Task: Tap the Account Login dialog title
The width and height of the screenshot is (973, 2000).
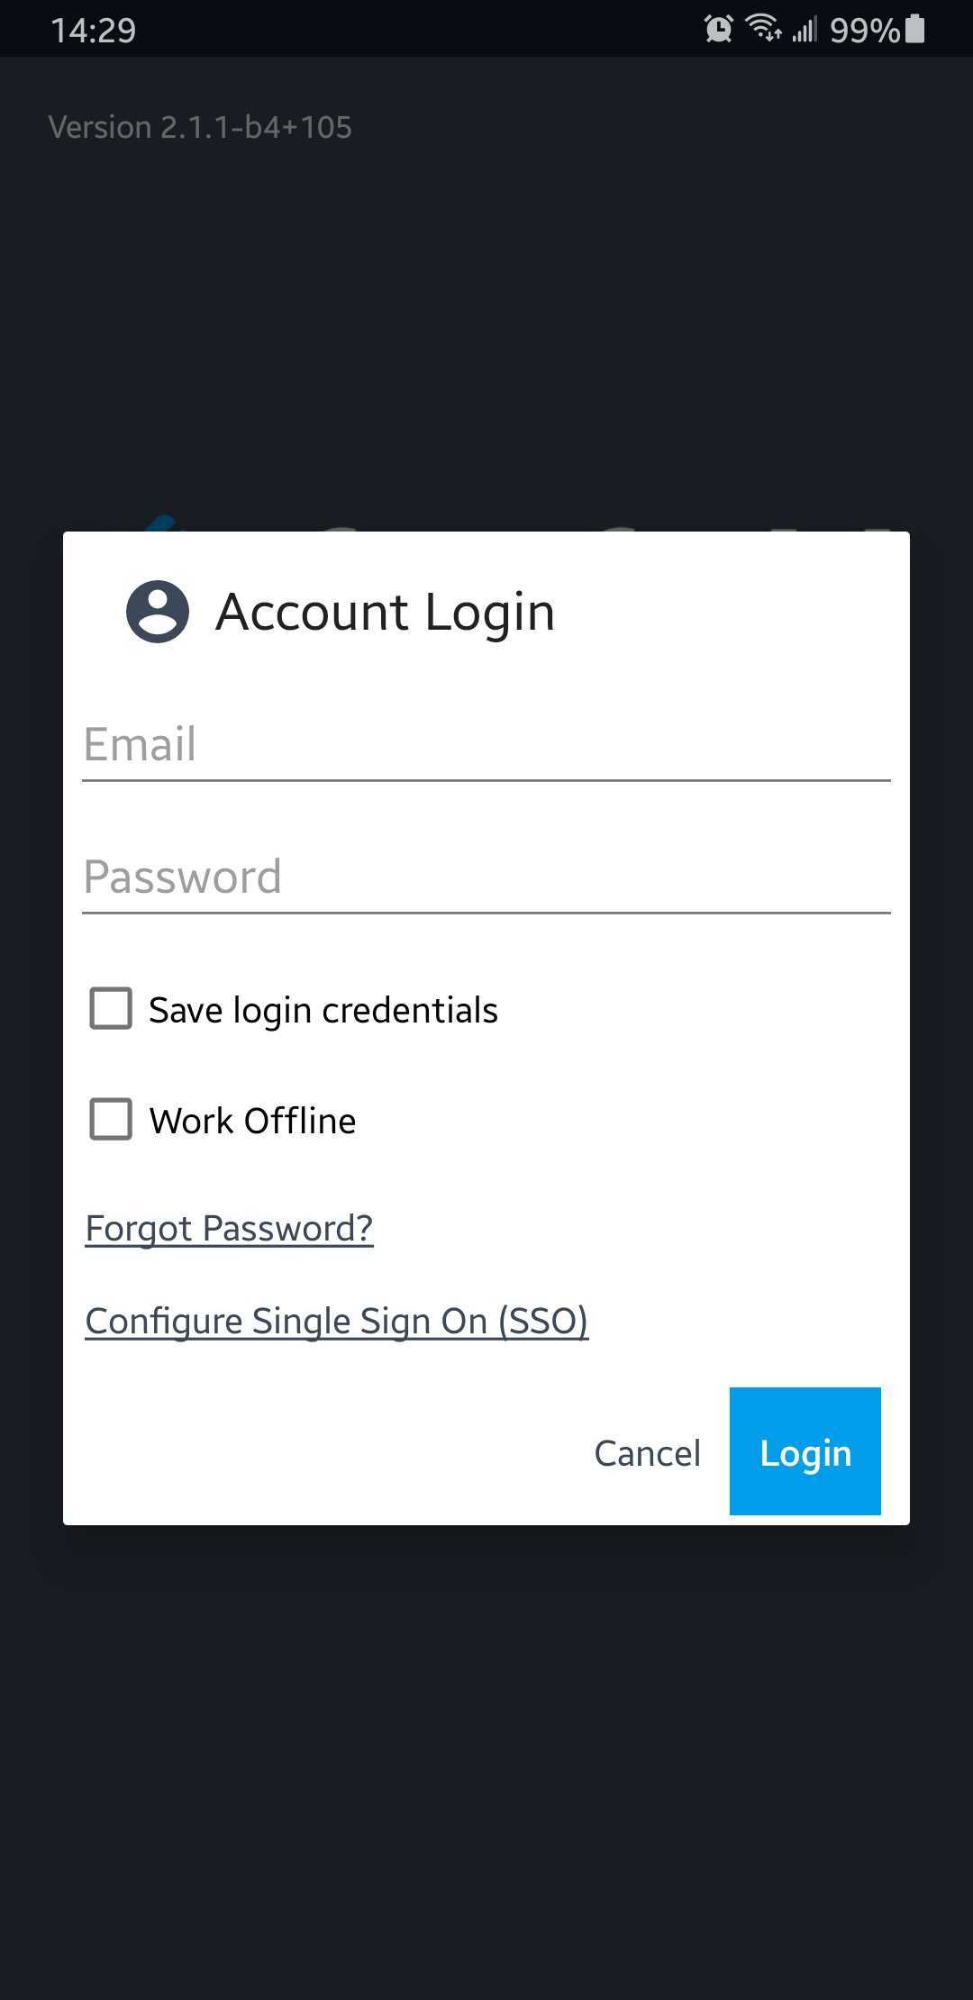Action: click(385, 613)
